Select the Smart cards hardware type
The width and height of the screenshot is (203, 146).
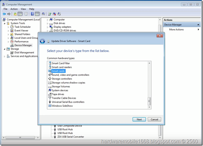58,71
